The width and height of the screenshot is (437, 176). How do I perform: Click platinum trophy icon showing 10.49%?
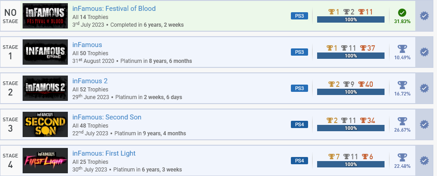402,49
